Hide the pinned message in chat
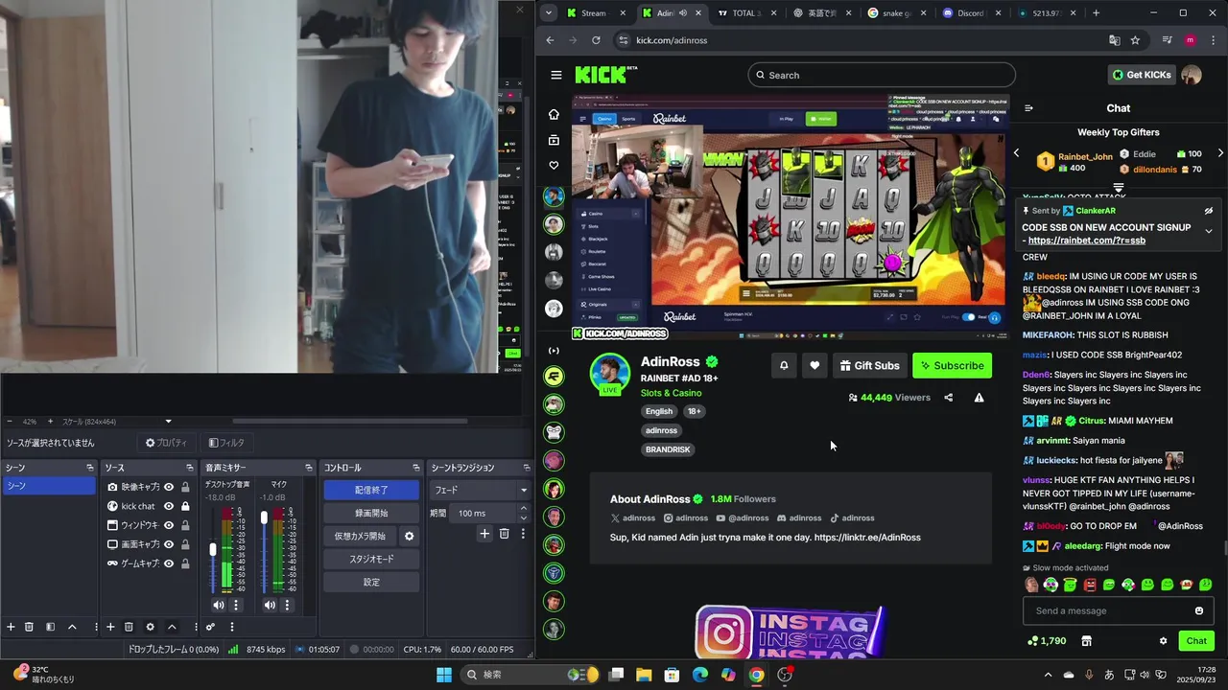The image size is (1228, 690). pos(1209,211)
